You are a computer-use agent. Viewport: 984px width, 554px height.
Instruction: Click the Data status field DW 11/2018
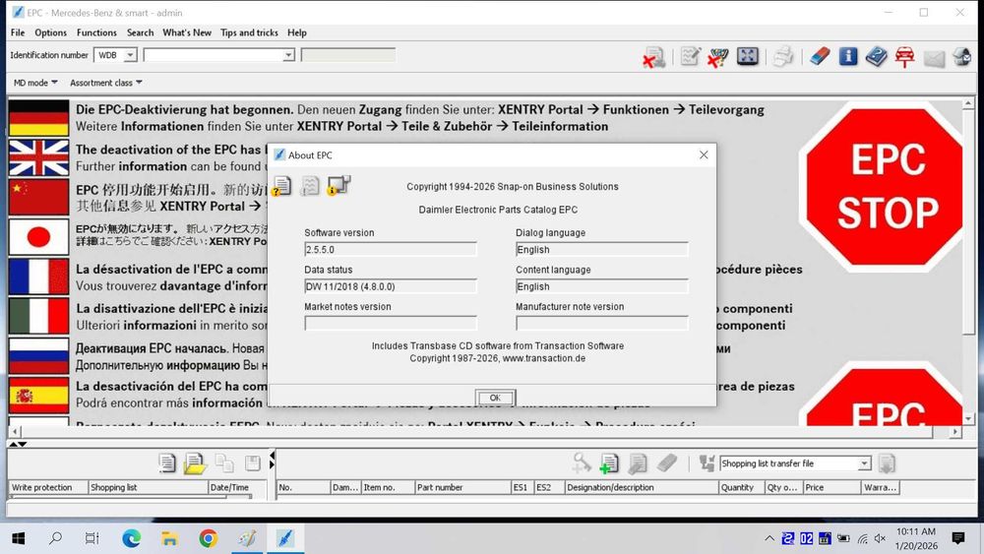tap(391, 286)
